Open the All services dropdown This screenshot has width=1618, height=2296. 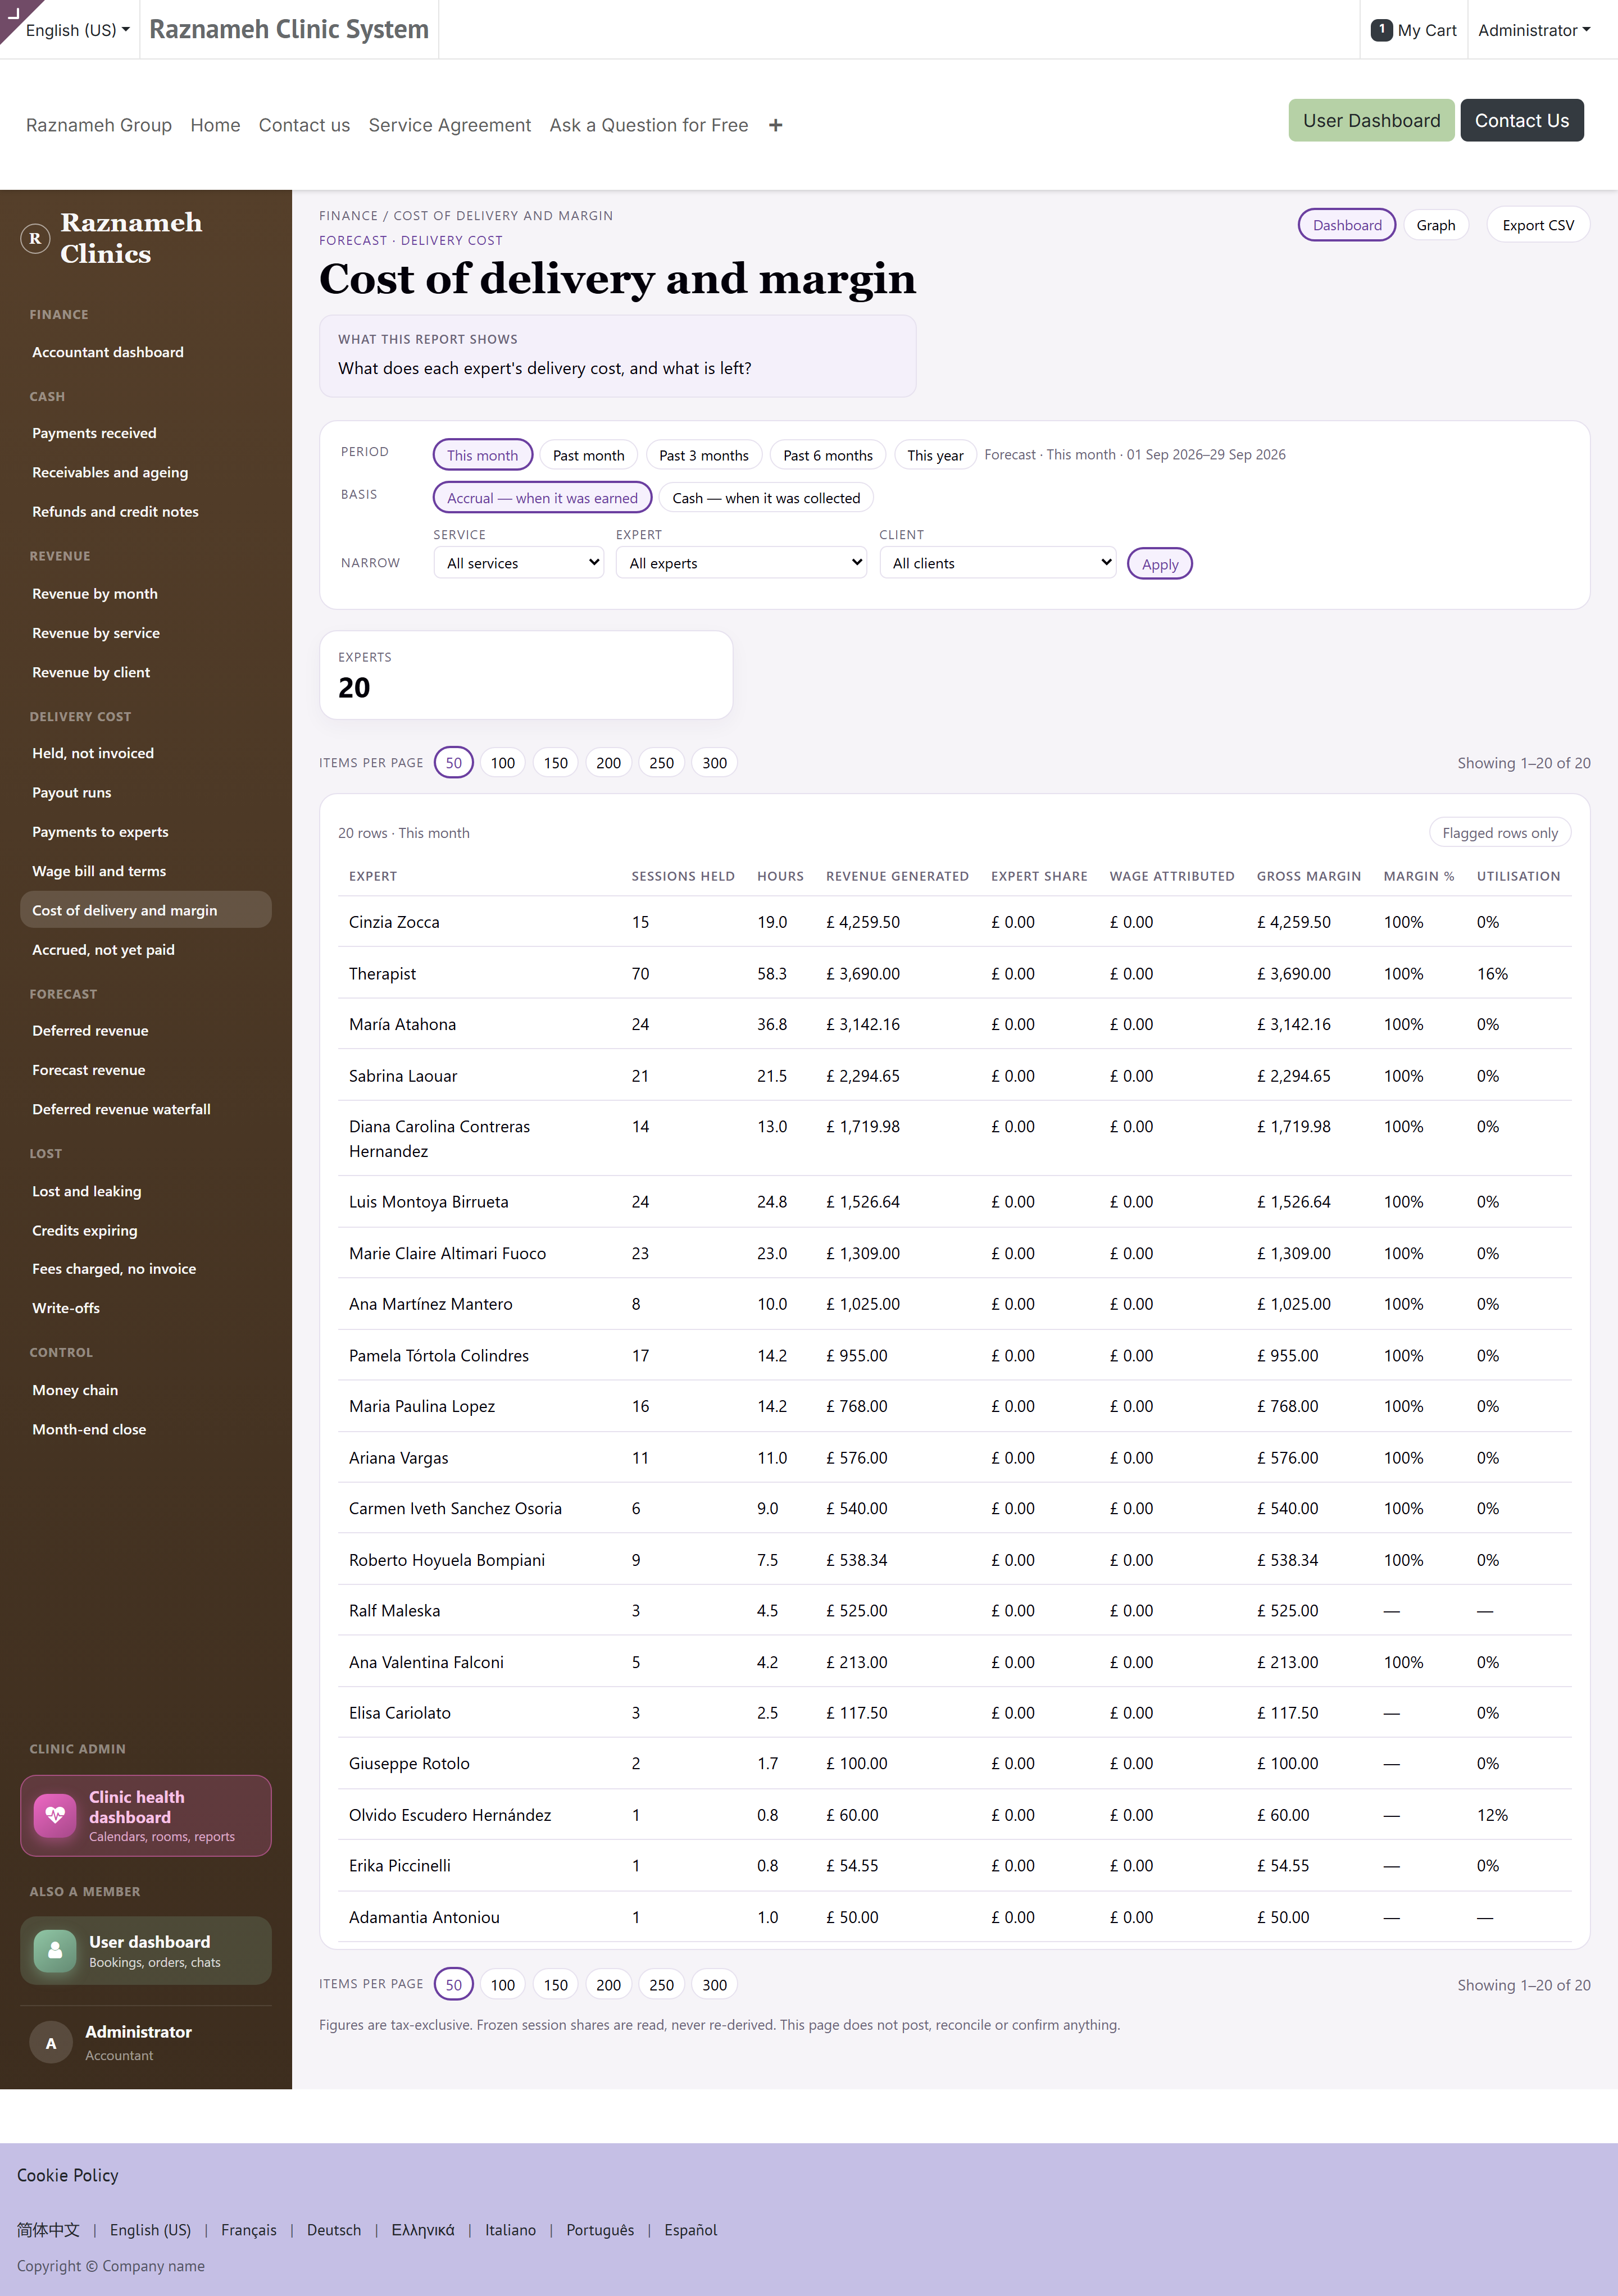pyautogui.click(x=519, y=563)
